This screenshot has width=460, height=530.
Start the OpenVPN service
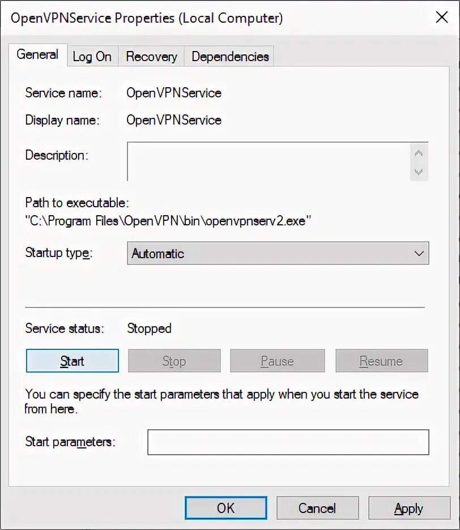click(x=73, y=361)
